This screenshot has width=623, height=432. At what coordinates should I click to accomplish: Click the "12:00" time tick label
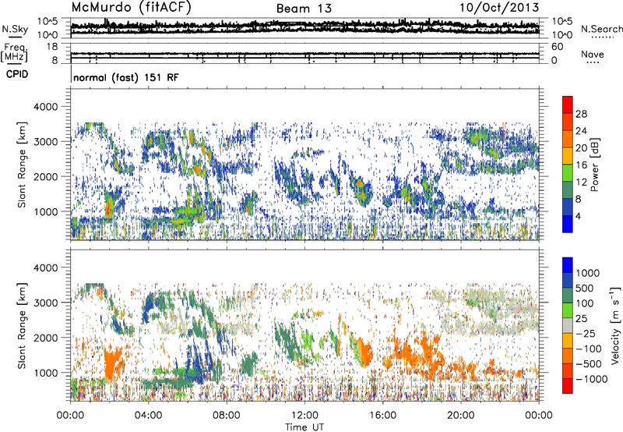tap(304, 416)
